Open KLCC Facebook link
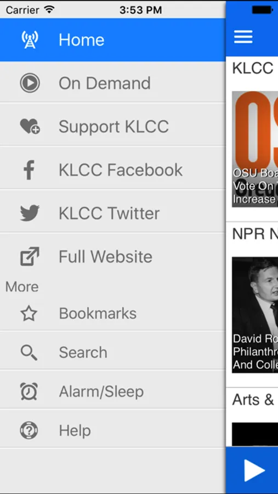The height and width of the screenshot is (494, 278). point(113,170)
